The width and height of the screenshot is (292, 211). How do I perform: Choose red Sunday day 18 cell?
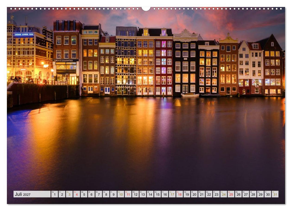pyautogui.click(x=180, y=194)
